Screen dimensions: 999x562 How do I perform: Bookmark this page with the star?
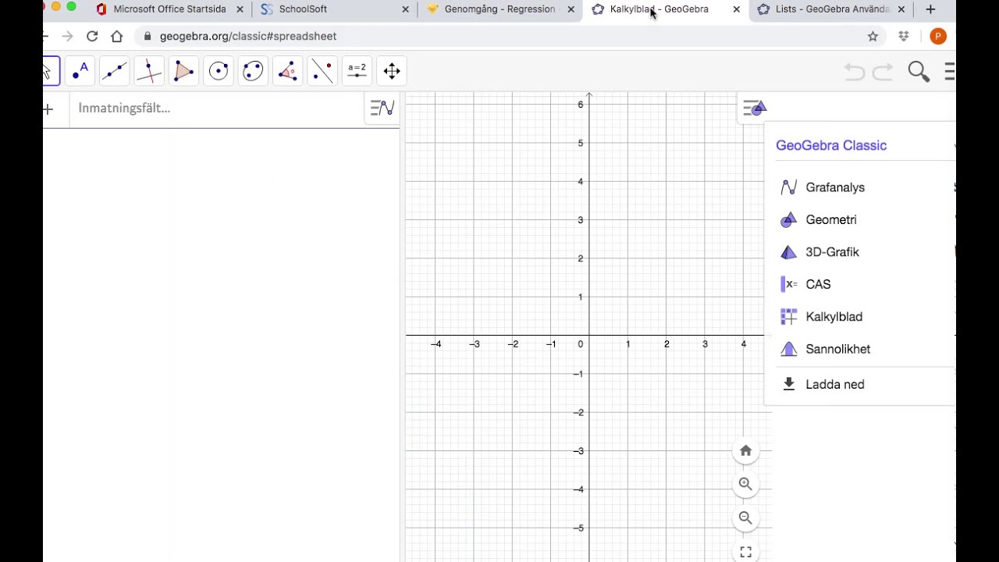click(x=873, y=36)
